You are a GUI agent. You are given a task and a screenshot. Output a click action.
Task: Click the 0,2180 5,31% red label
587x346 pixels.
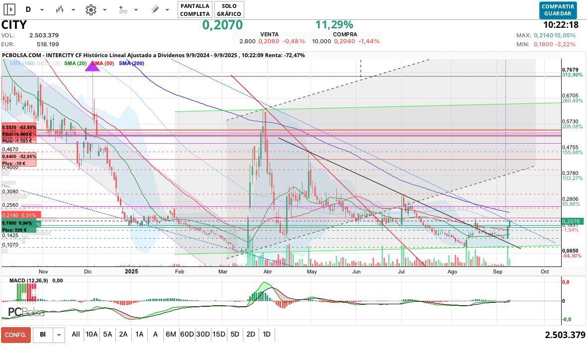click(21, 215)
